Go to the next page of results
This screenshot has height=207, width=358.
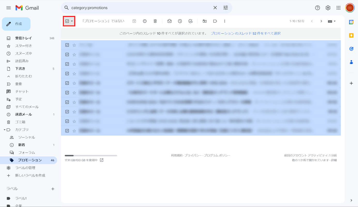point(321,21)
